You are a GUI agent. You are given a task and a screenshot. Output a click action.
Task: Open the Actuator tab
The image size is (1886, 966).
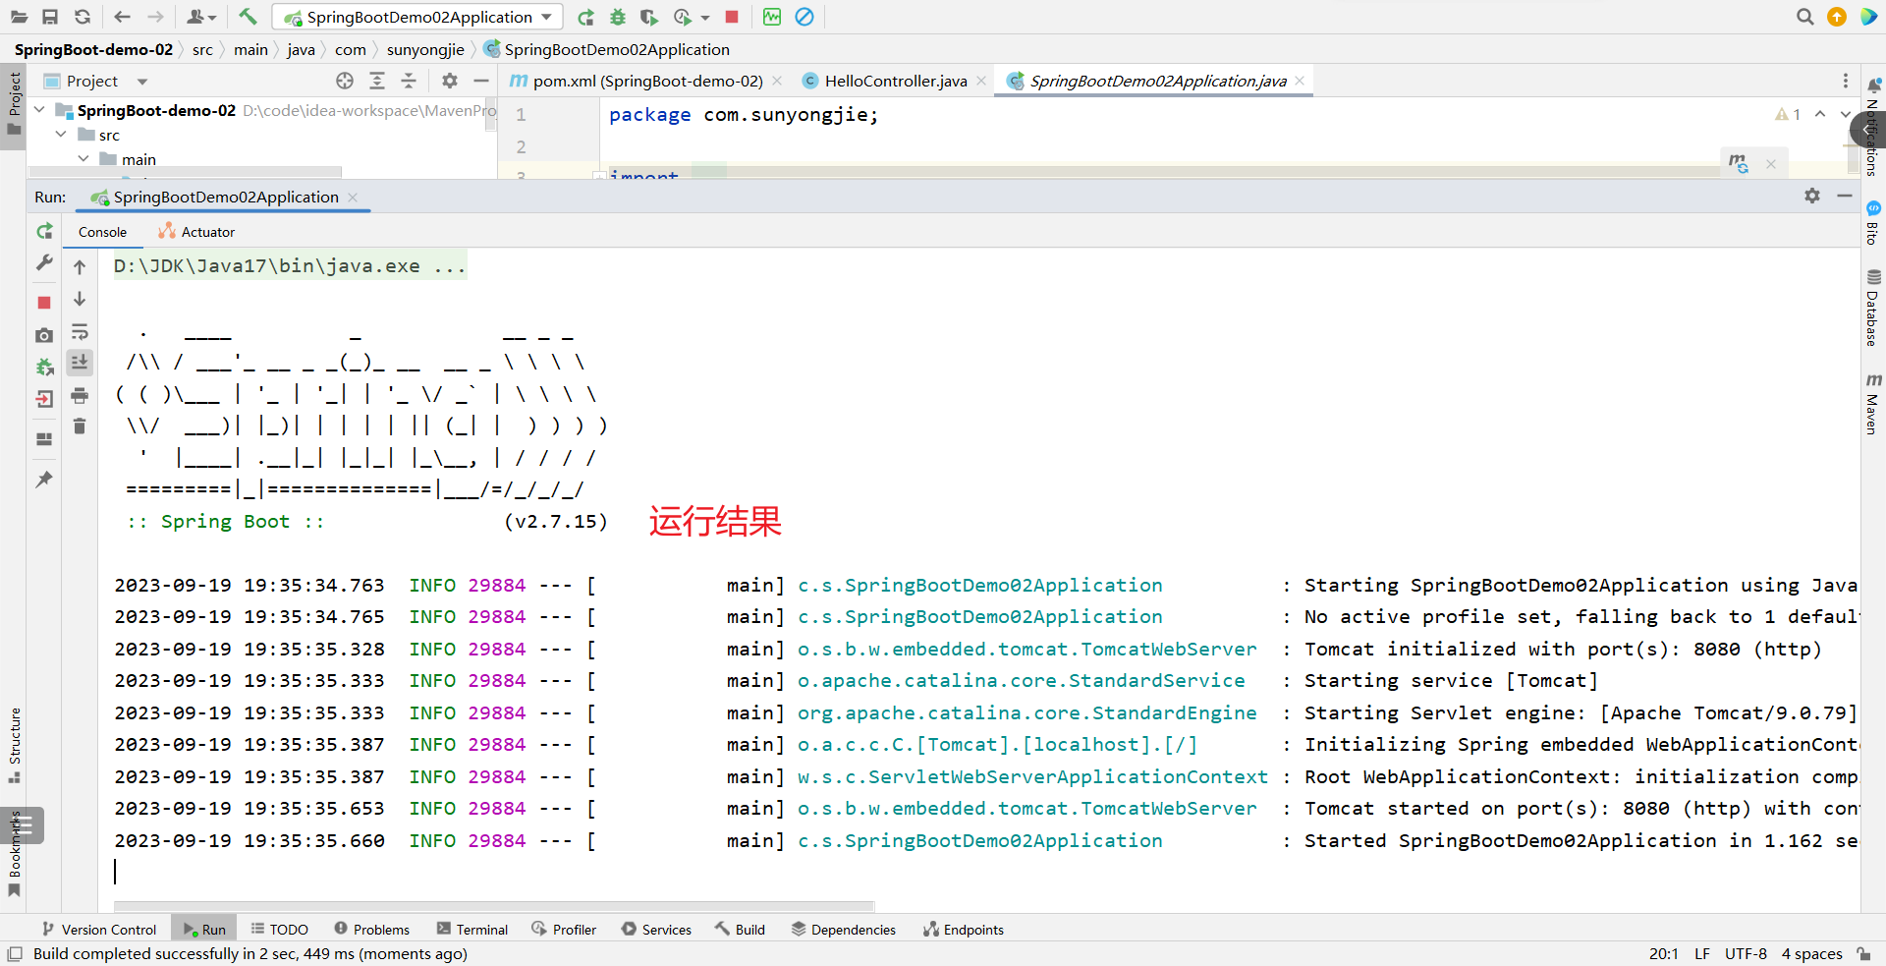point(196,232)
